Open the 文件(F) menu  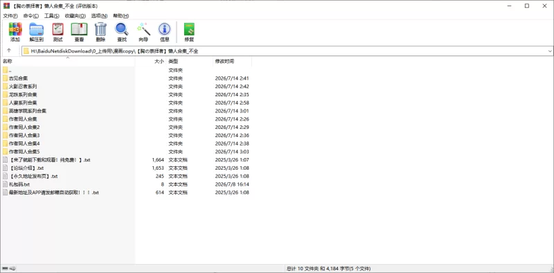pyautogui.click(x=10, y=16)
